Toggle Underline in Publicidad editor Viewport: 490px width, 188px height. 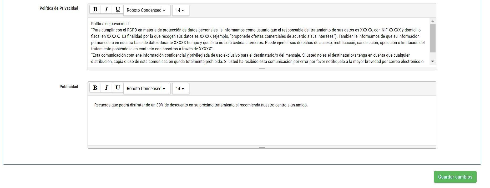click(x=118, y=88)
